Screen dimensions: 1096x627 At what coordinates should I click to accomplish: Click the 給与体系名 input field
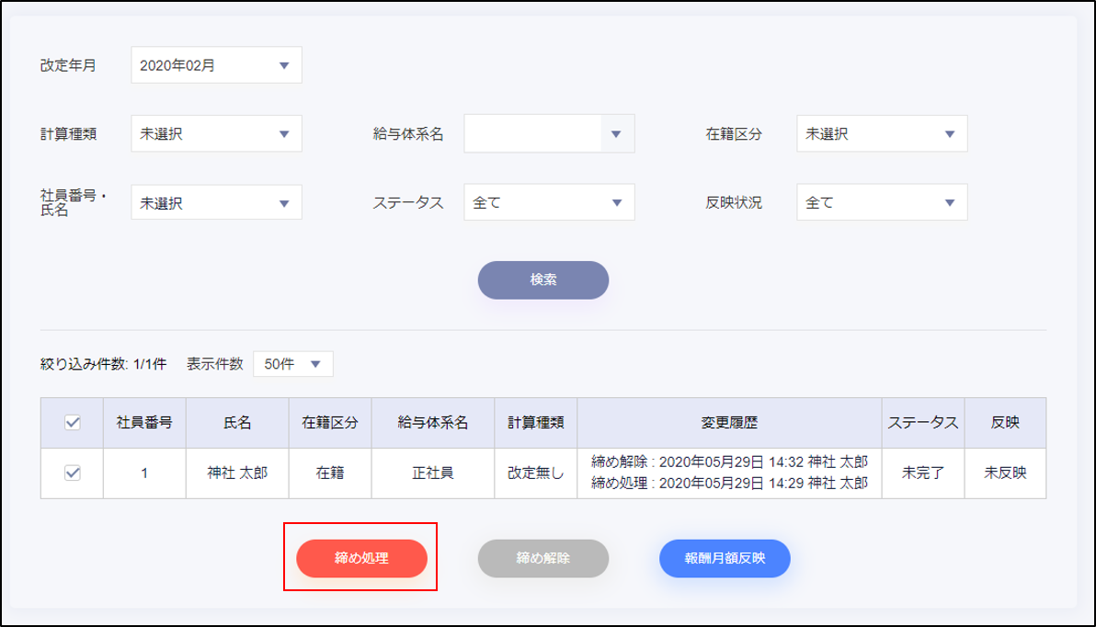tap(532, 134)
